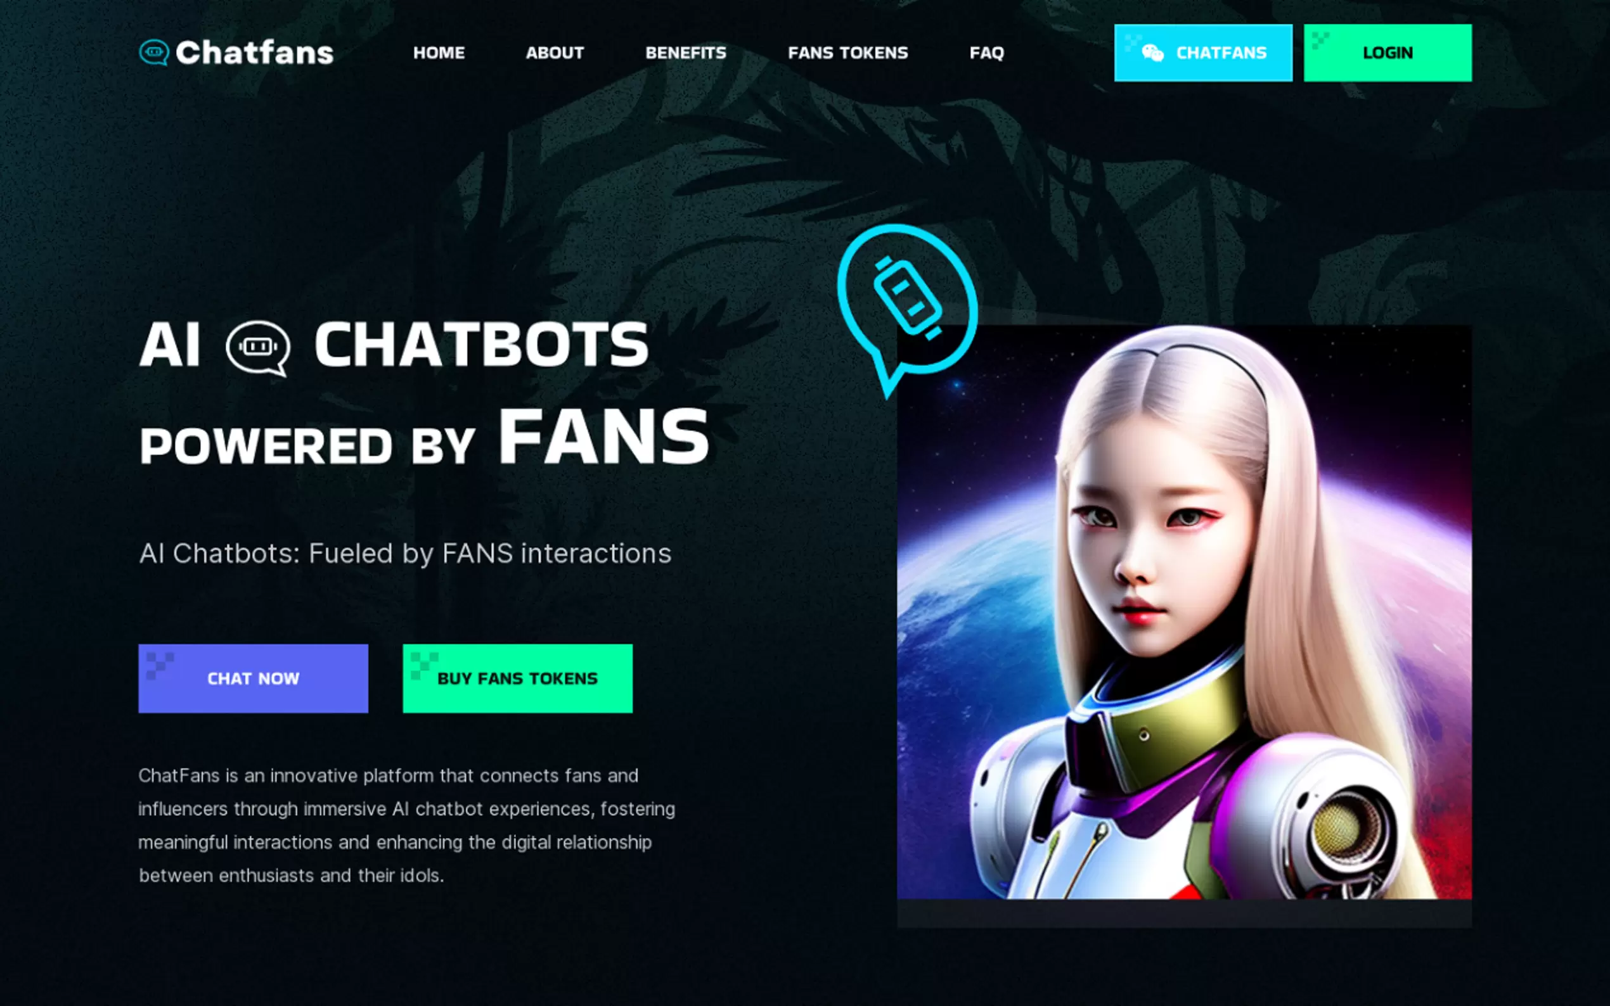Image resolution: width=1610 pixels, height=1006 pixels.
Task: Open the AI robot girl image
Action: [1184, 612]
